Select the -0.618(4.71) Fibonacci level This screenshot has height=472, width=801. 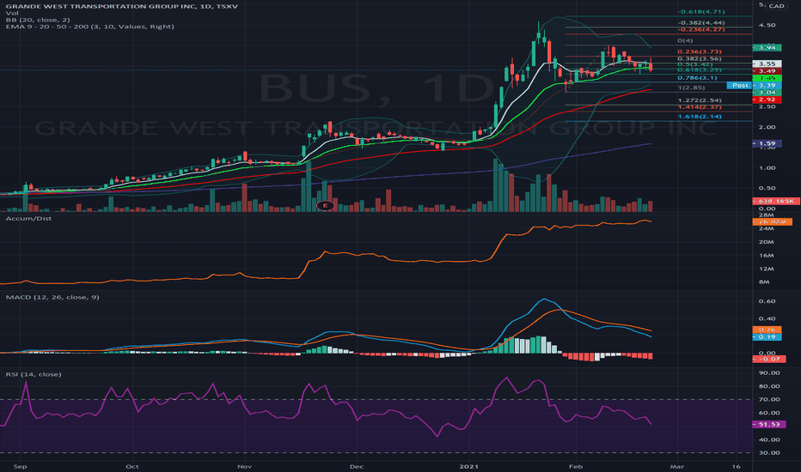pyautogui.click(x=701, y=11)
